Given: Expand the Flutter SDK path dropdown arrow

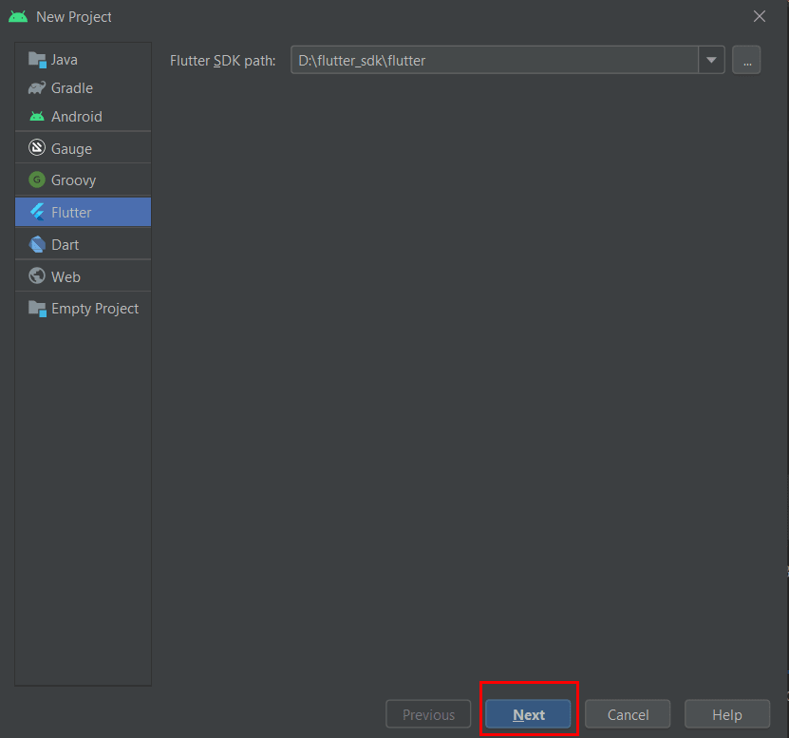Looking at the screenshot, I should [x=711, y=61].
